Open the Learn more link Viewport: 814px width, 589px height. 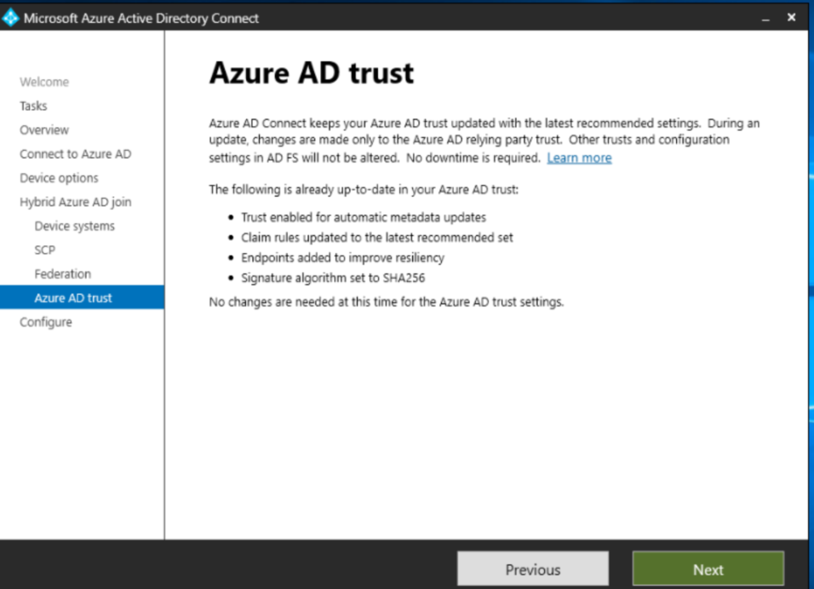click(x=579, y=158)
